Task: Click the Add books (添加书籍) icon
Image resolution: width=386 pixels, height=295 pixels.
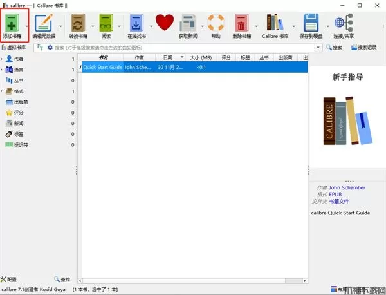Action: pyautogui.click(x=12, y=23)
